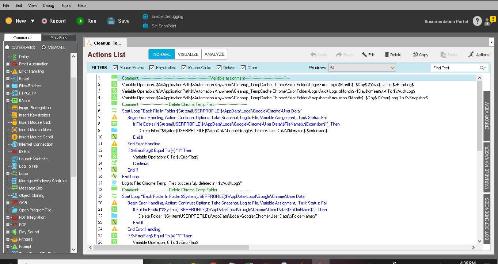Open the Debug menu

[x=48, y=5]
